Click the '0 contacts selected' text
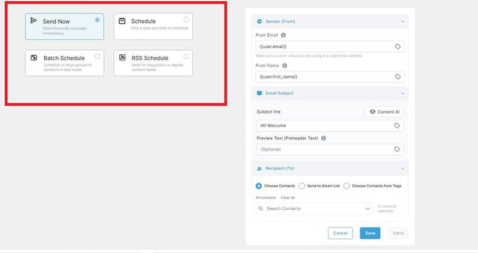Image resolution: width=478 pixels, height=253 pixels. coord(387,208)
